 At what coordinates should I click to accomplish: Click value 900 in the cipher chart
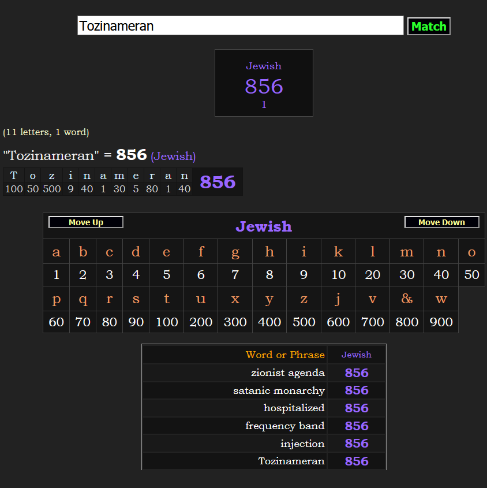pos(441,322)
